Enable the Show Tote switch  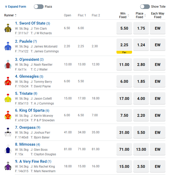click(x=145, y=7)
